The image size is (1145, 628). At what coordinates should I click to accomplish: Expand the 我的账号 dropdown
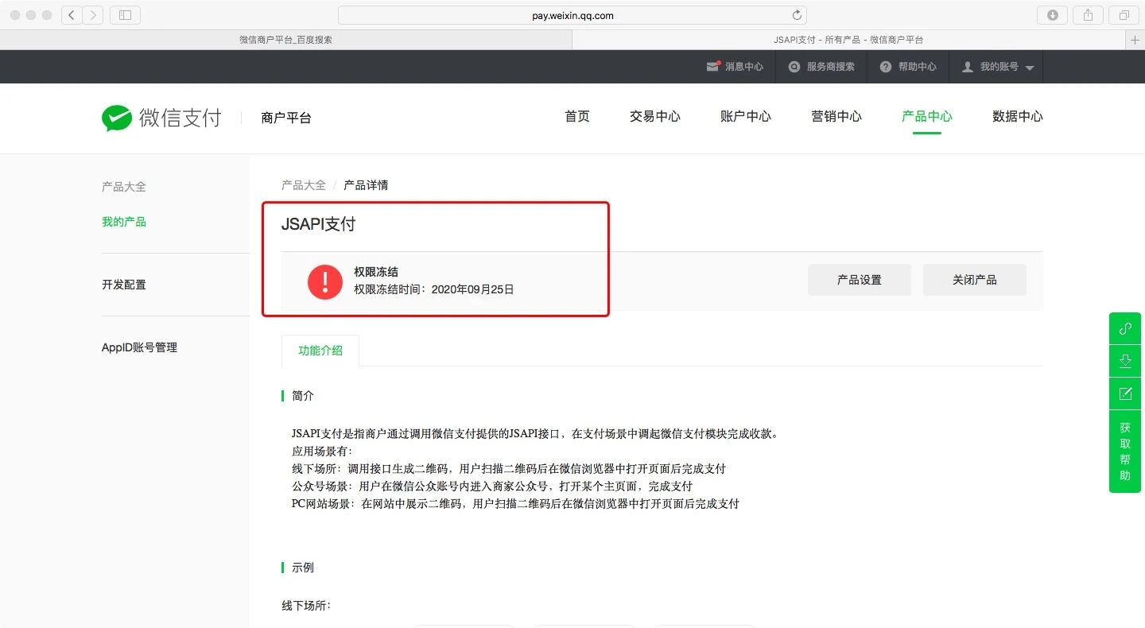[x=997, y=67]
